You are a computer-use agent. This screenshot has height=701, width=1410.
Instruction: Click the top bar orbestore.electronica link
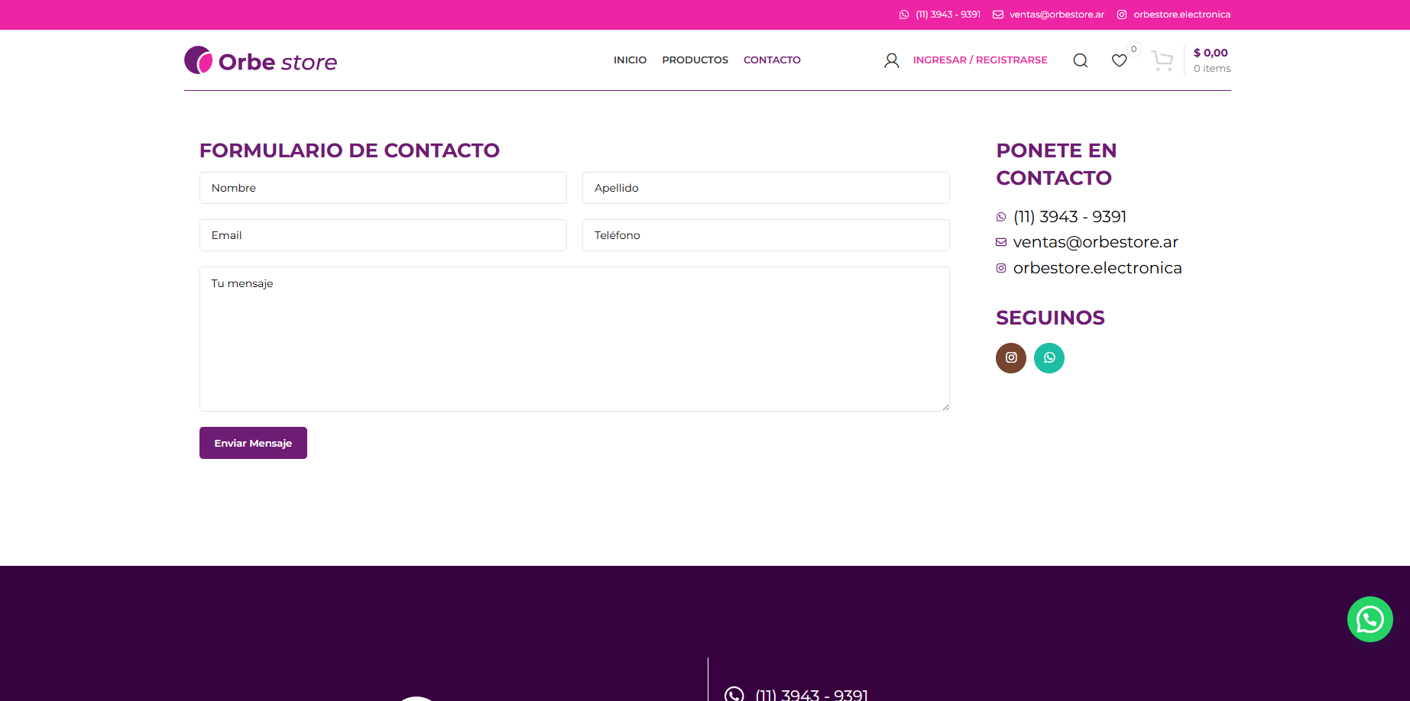click(x=1181, y=15)
